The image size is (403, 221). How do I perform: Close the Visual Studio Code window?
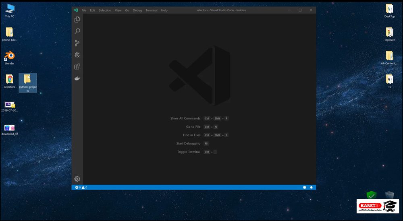click(x=311, y=10)
